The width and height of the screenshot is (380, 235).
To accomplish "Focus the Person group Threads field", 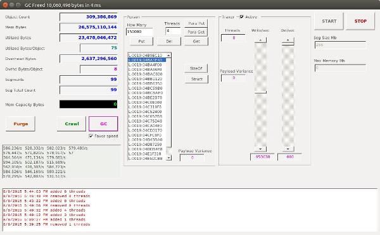I will 173,31.
